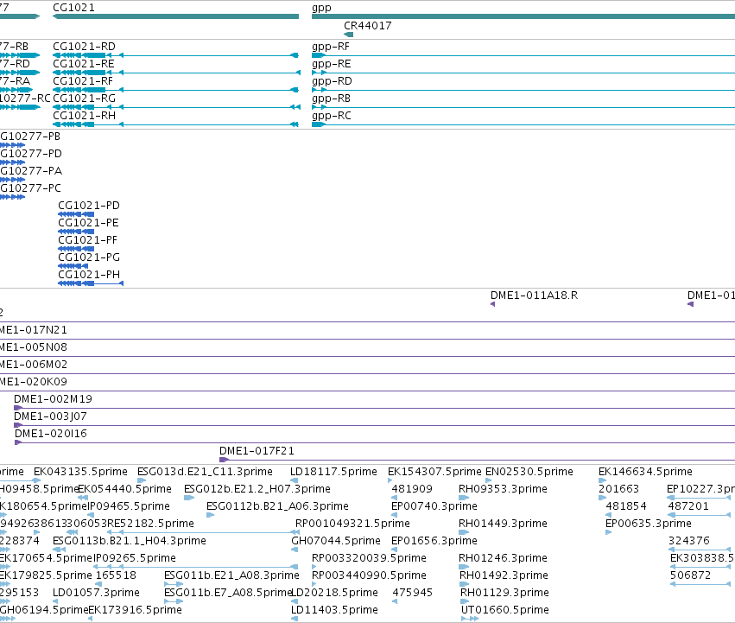The image size is (735, 623).
Task: Select the RP003440990.5prime EST label
Action: 369,575
